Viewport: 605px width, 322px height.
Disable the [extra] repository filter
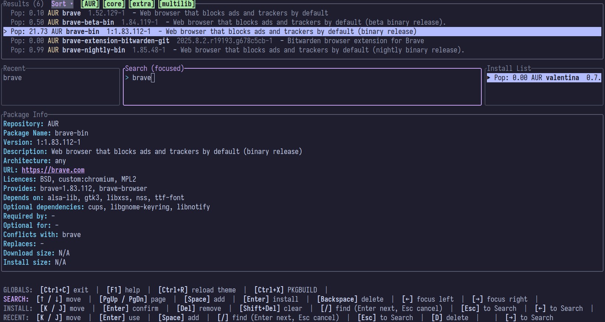[x=141, y=4]
